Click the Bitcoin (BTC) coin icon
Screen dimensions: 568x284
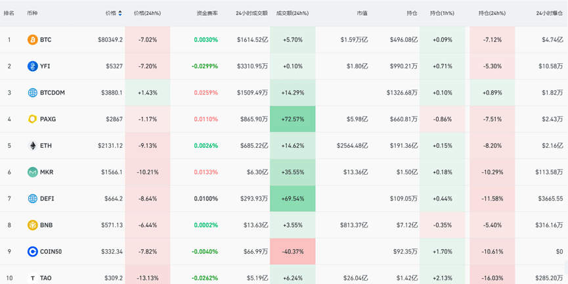32,40
